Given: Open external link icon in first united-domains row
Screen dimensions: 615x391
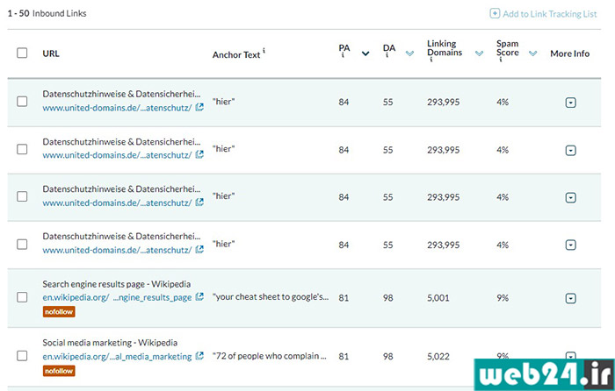Looking at the screenshot, I should 199,107.
